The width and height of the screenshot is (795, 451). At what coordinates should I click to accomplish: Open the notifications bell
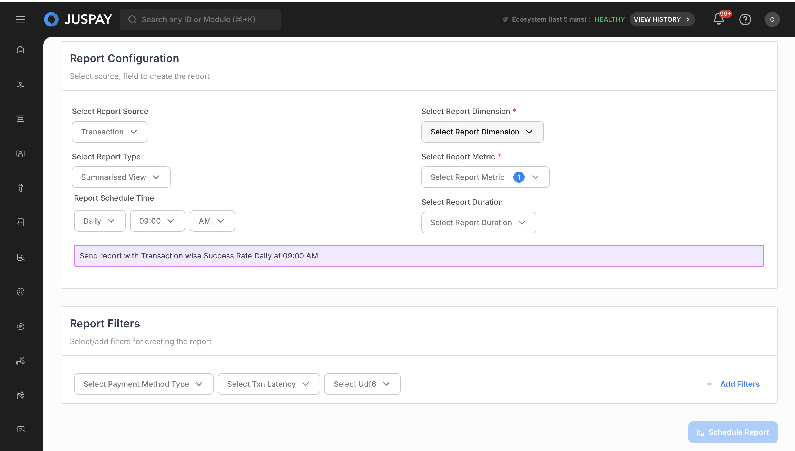(718, 19)
